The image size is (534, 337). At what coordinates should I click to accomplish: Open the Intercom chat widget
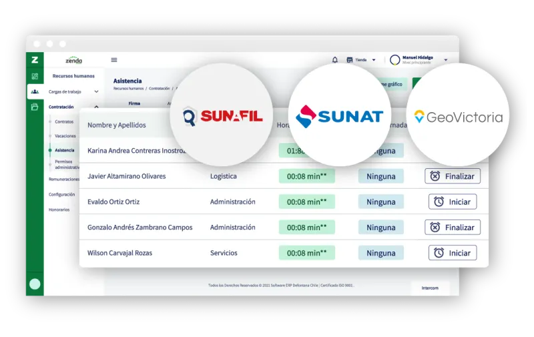(x=430, y=288)
